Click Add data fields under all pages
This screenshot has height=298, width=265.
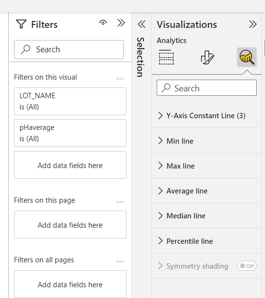[70, 284]
